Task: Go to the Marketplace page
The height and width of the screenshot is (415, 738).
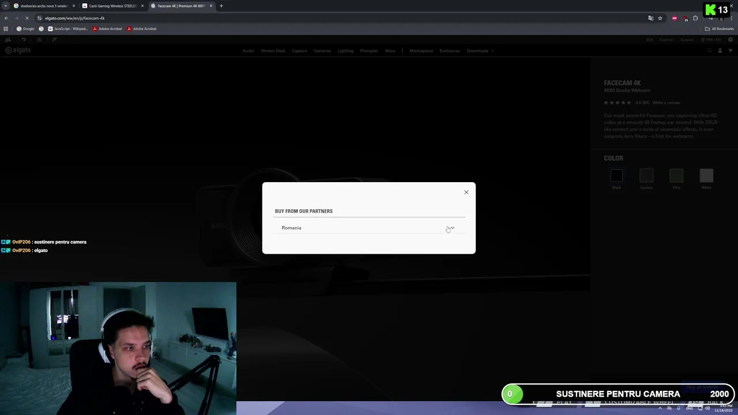Action: 421,51
